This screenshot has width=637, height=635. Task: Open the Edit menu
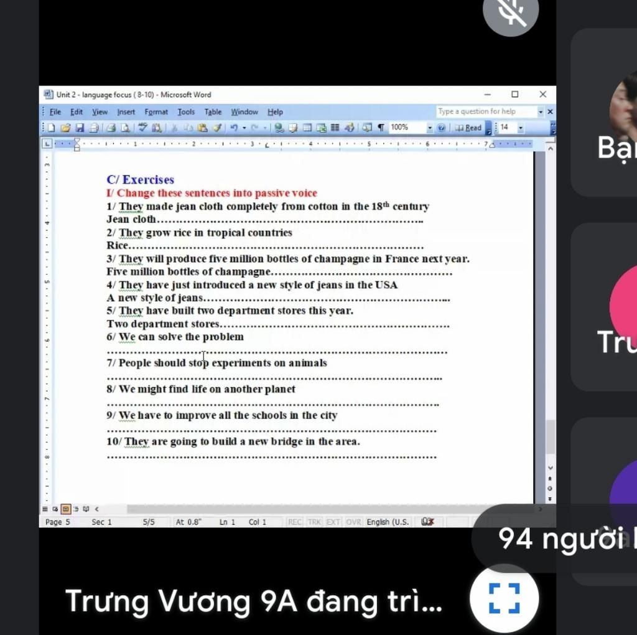coord(77,112)
